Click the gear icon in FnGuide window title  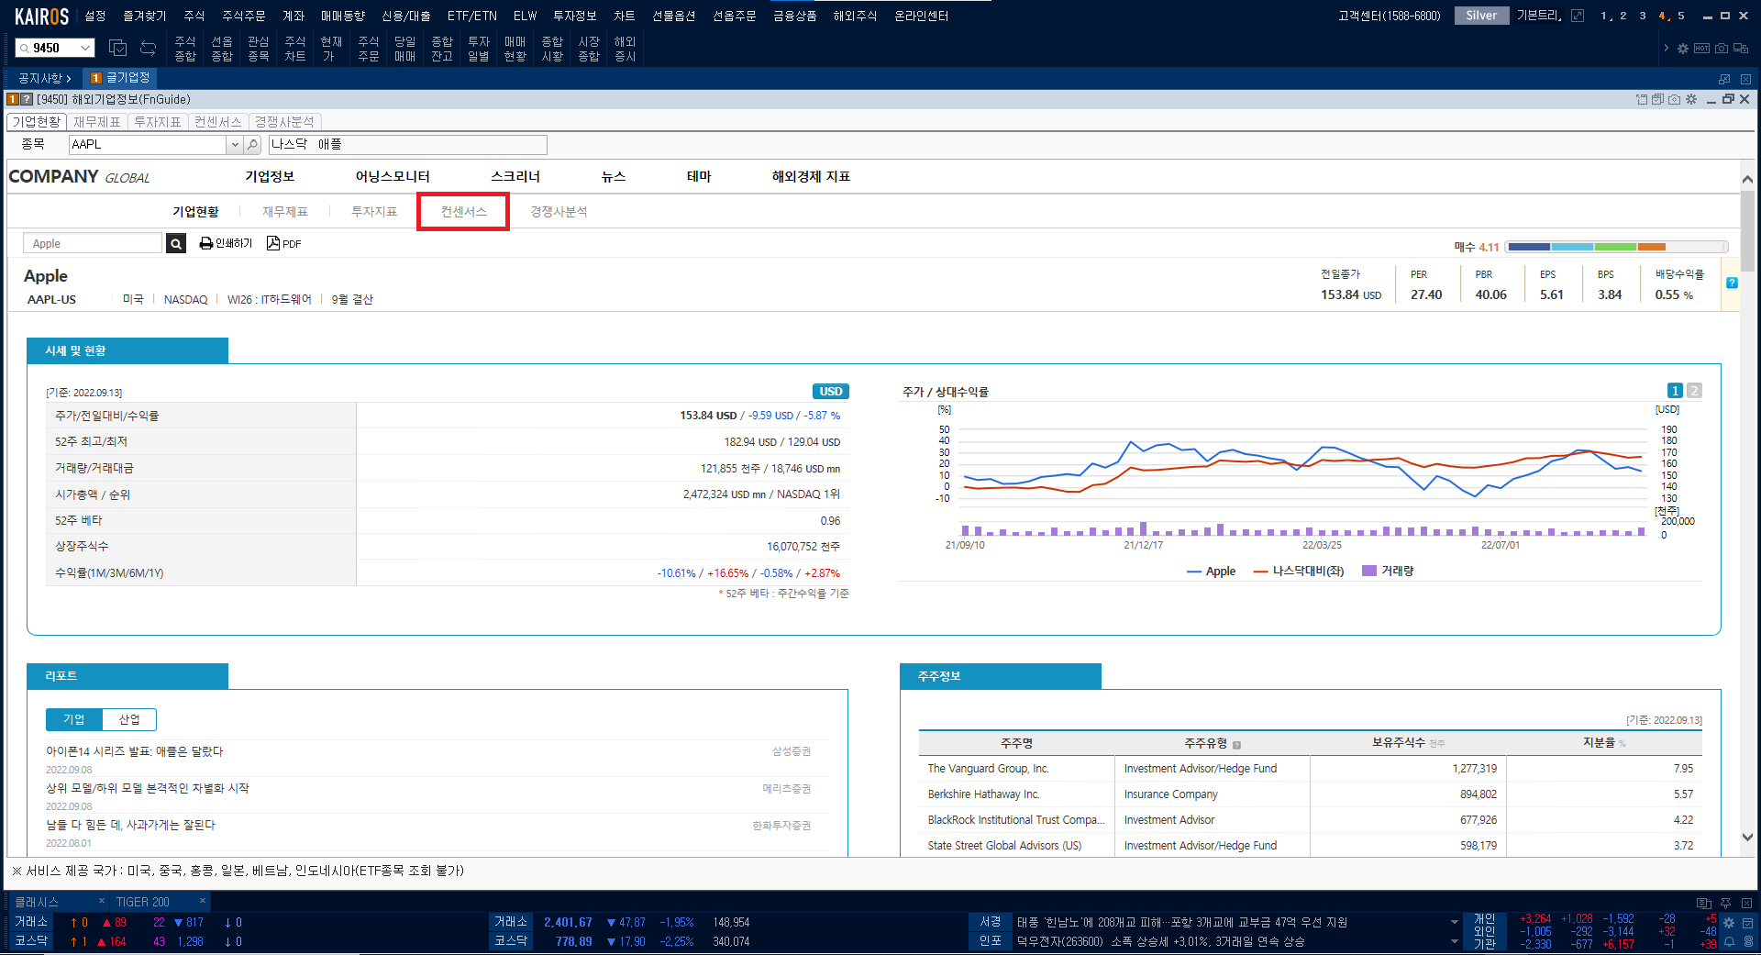coord(1691,99)
